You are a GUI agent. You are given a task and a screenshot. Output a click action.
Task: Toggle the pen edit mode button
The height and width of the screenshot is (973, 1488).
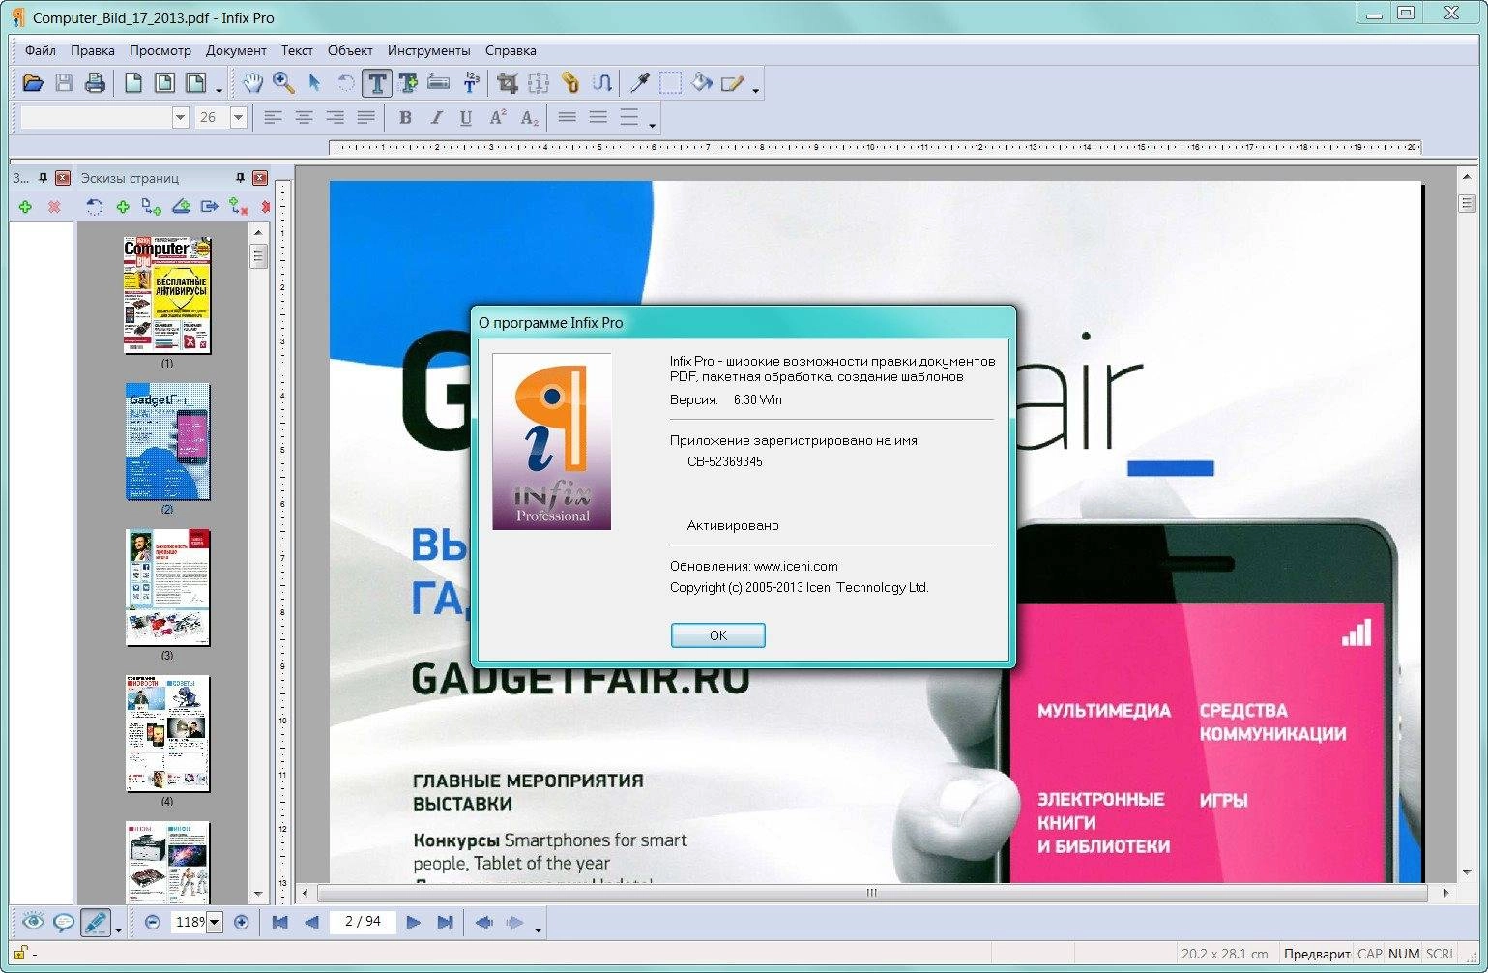[x=95, y=923]
